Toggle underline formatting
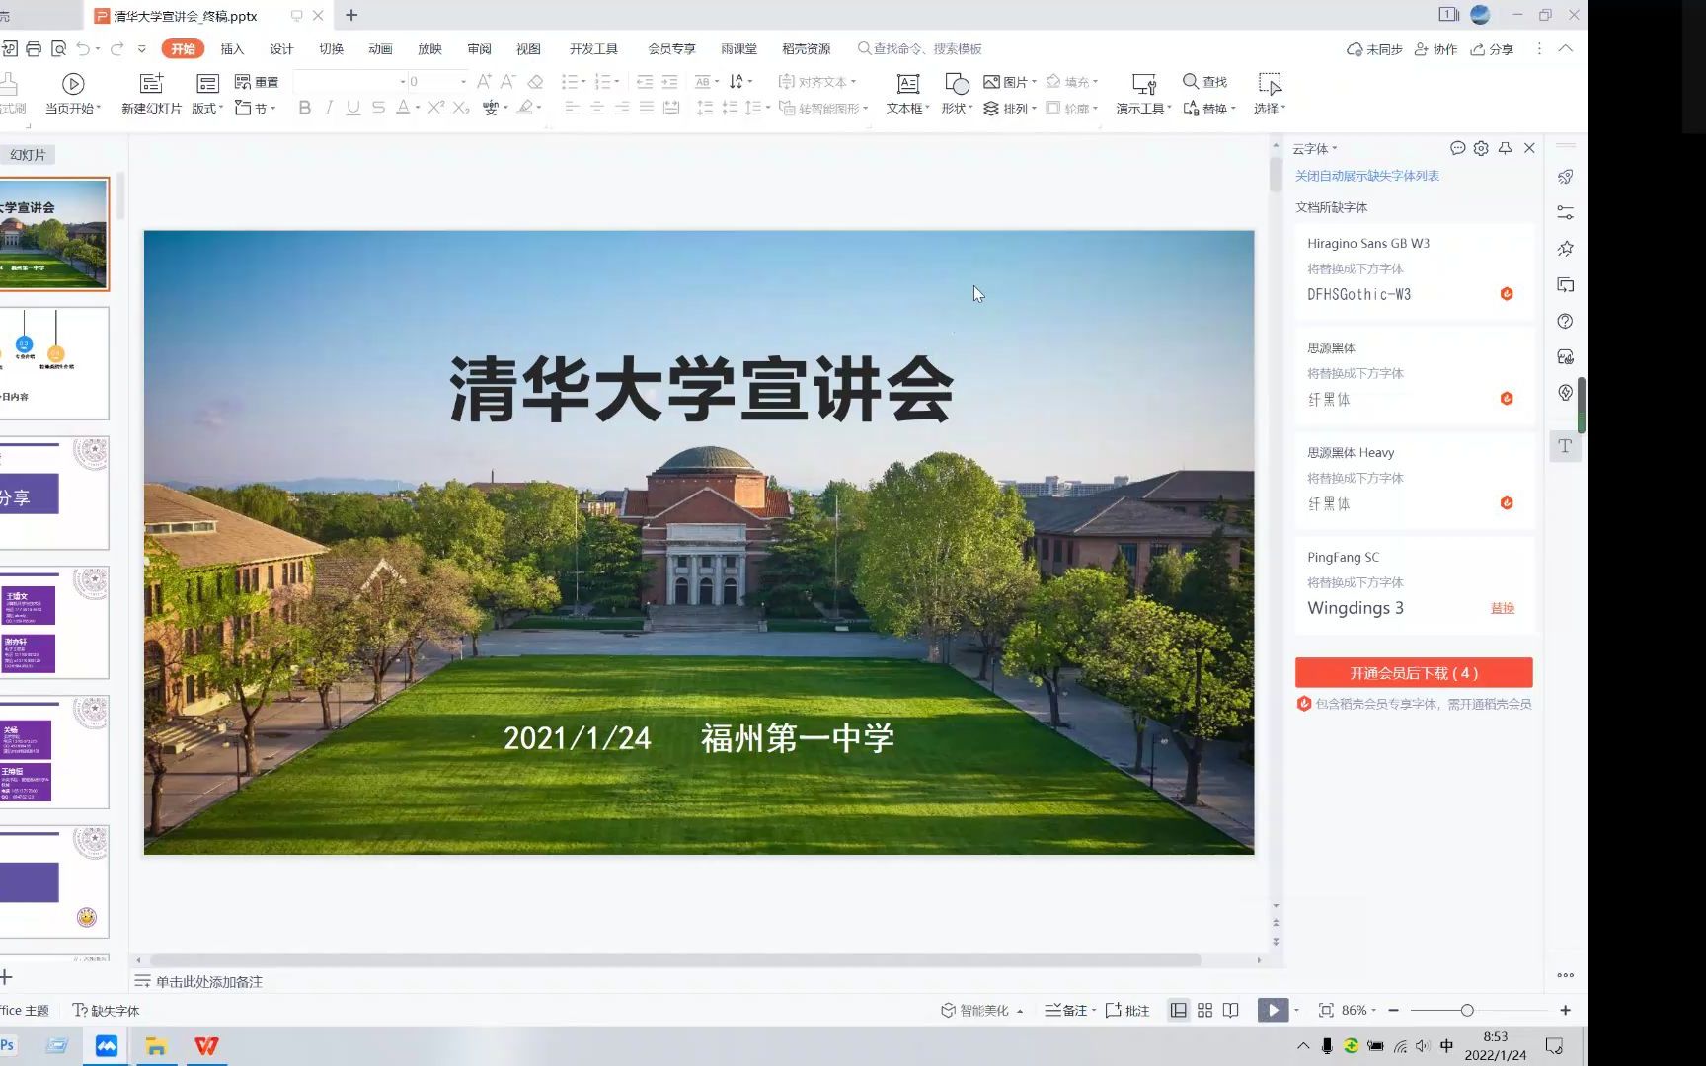Screen dimensions: 1706x1066 tap(353, 108)
